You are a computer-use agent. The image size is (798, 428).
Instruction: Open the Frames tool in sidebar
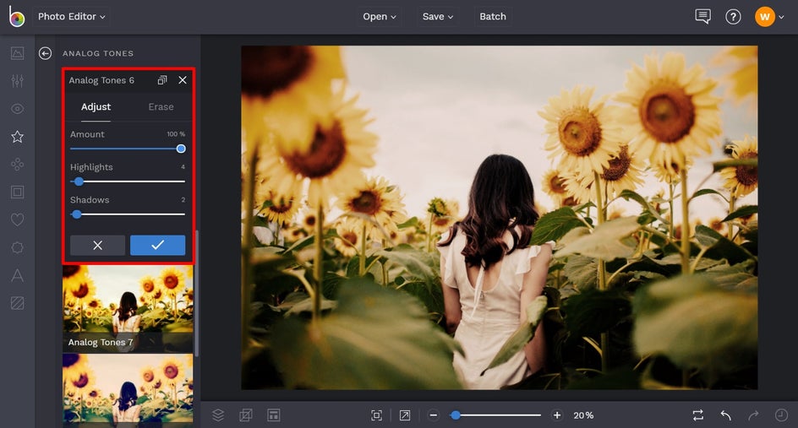pos(17,192)
